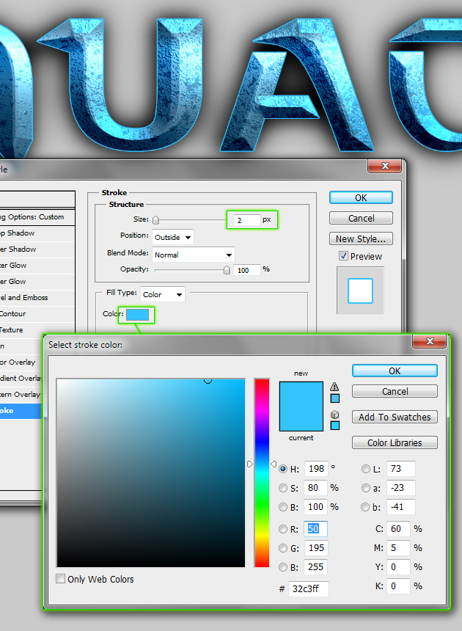Screen dimensions: 462x631
Task: Toggle the Preview checkbox
Action: point(343,256)
